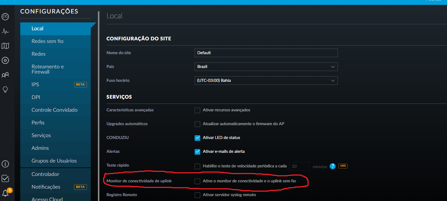The image size is (447, 201).
Task: Click the Registro Remoto label
Action: click(122, 195)
